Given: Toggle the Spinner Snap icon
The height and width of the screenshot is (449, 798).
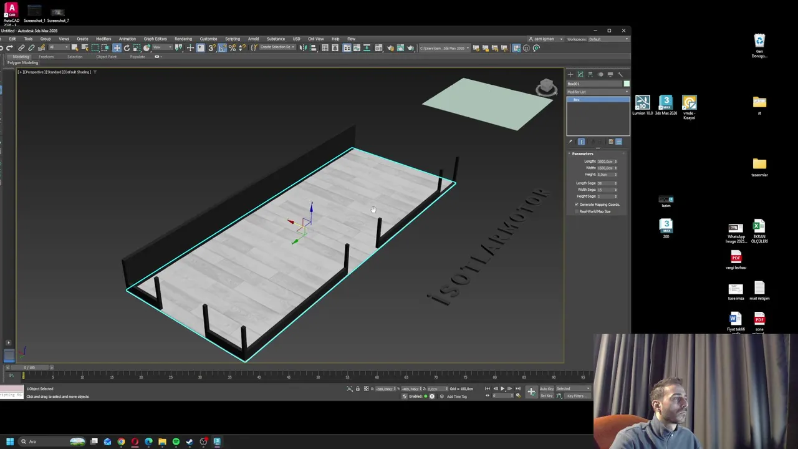Looking at the screenshot, I should click(x=242, y=48).
